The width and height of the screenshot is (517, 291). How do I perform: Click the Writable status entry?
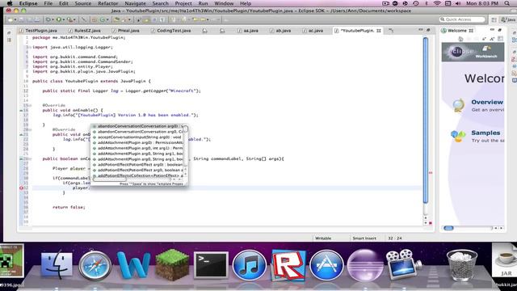click(x=323, y=238)
